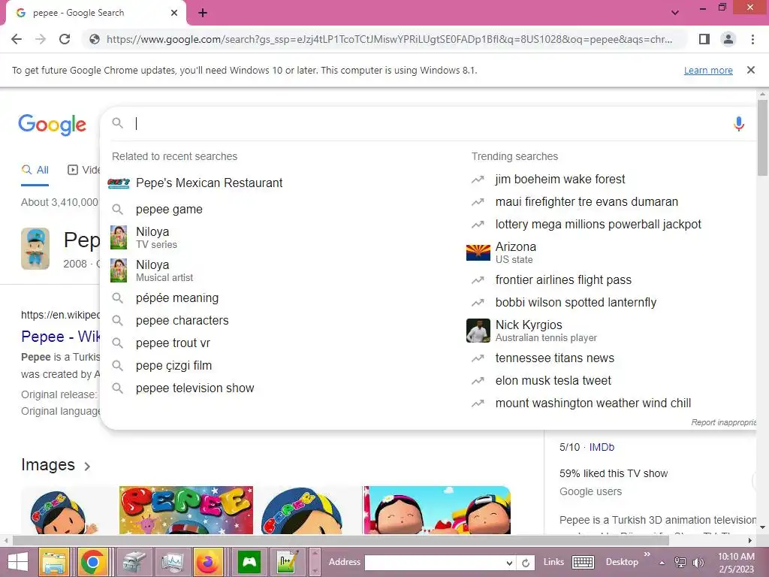Start voice search with microphone icon
This screenshot has width=769, height=577.
coord(739,124)
